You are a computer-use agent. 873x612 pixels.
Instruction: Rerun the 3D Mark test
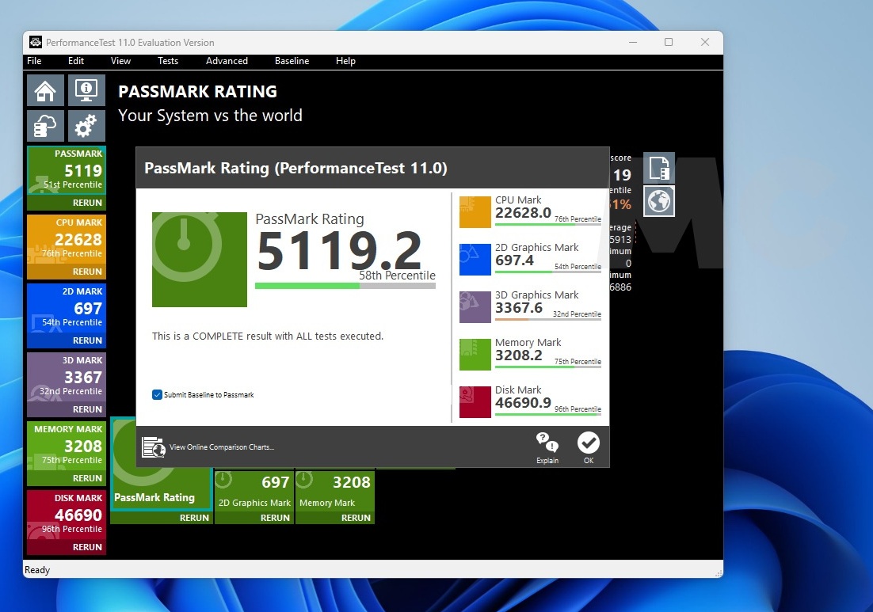coord(87,409)
